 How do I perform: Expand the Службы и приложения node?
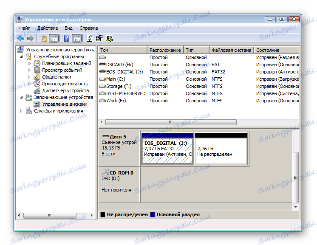21,111
